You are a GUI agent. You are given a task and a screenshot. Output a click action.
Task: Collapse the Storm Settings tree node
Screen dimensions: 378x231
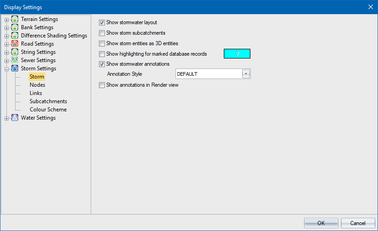click(6, 69)
